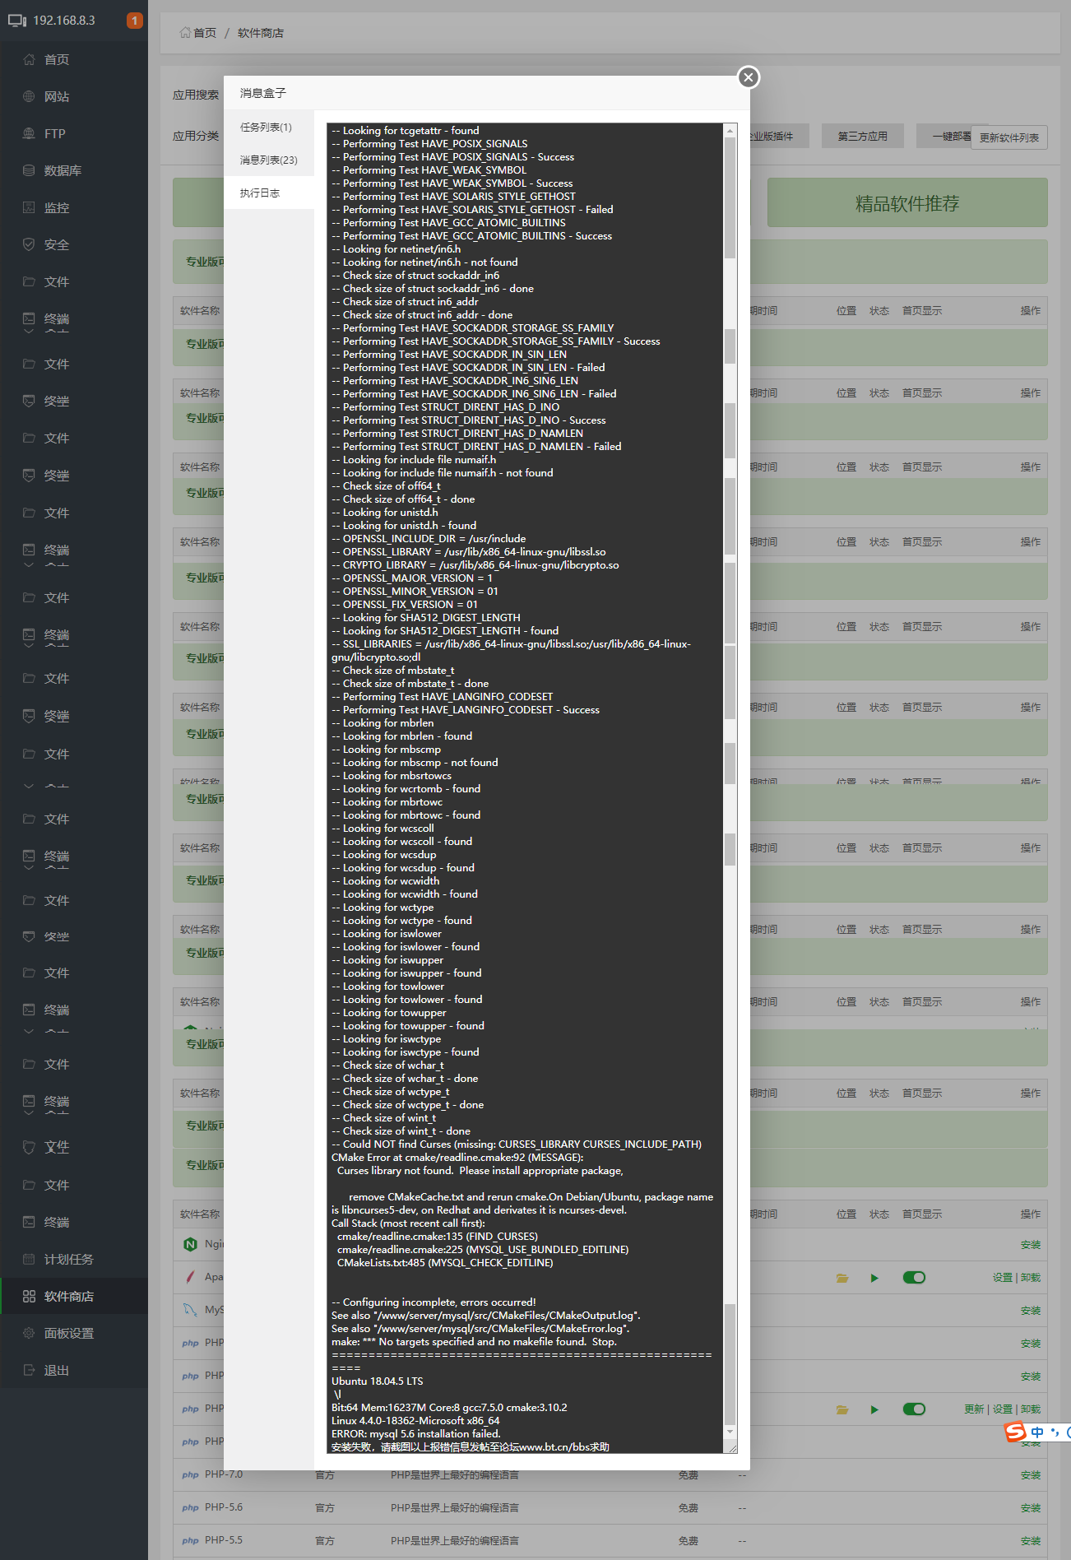
Task: Open 监控 monitoring in the sidebar
Action: coord(56,207)
